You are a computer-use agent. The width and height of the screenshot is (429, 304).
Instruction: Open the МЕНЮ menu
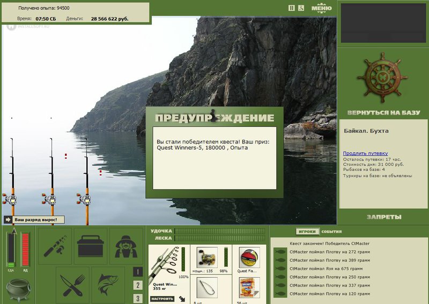coord(321,8)
